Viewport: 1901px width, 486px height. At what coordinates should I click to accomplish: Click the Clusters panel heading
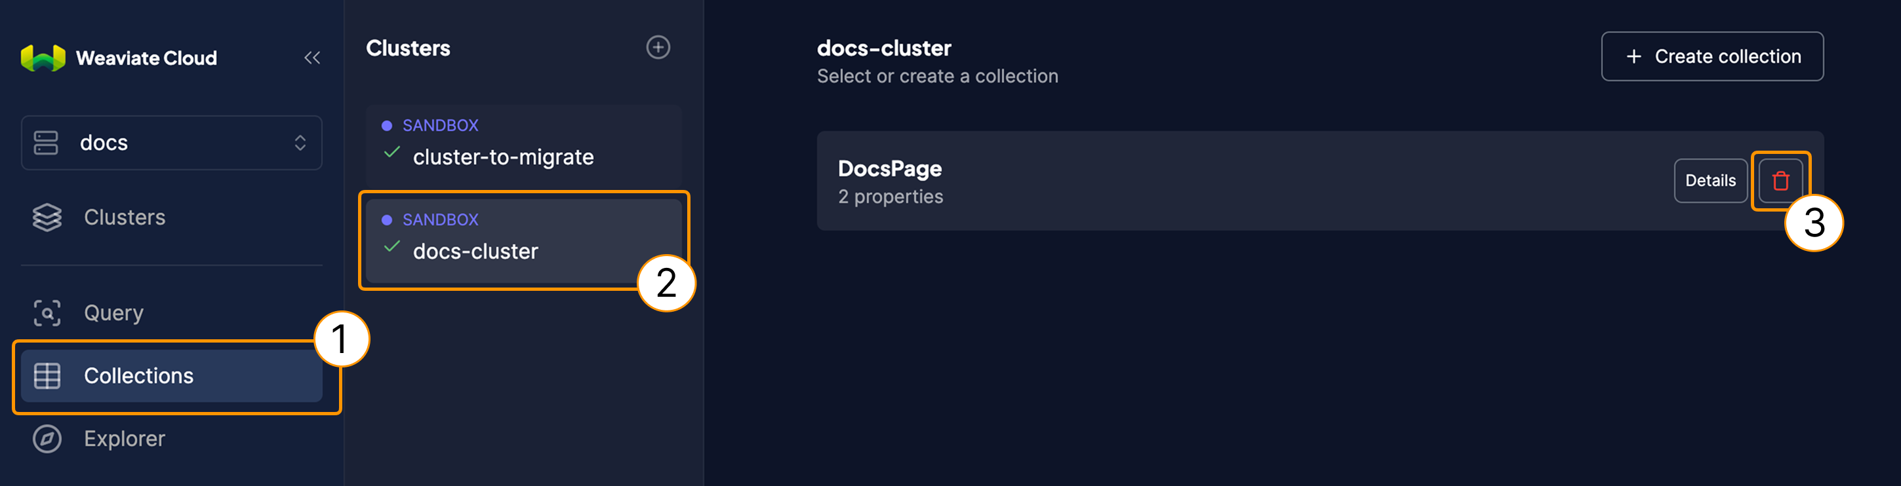(408, 48)
